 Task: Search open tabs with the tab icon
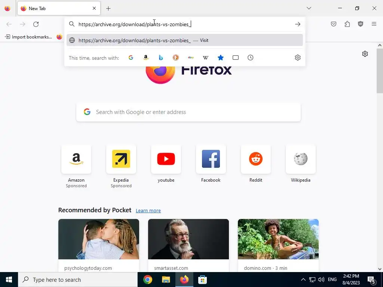[x=236, y=58]
